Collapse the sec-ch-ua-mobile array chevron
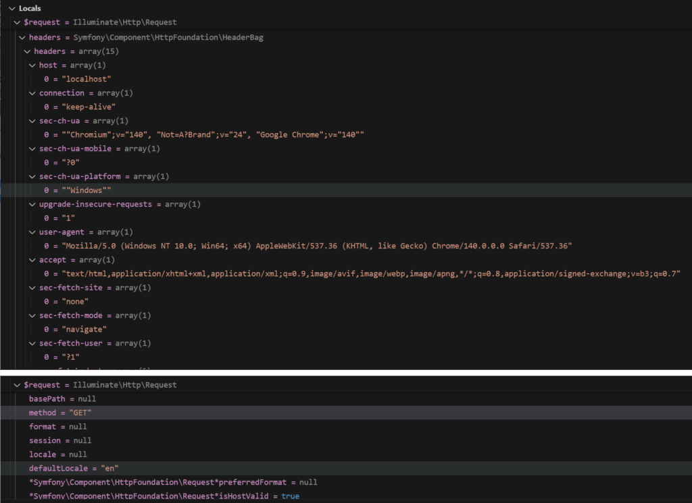Screen dimensions: 692x503 coord(32,149)
